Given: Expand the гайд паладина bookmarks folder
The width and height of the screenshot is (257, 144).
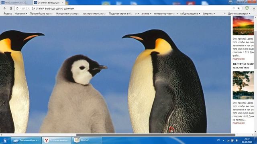Looking at the screenshot, I should [x=190, y=14].
